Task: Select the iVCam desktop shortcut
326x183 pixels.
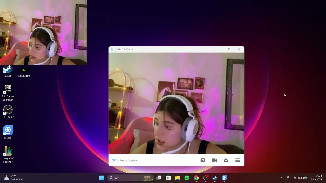Action: point(8,132)
